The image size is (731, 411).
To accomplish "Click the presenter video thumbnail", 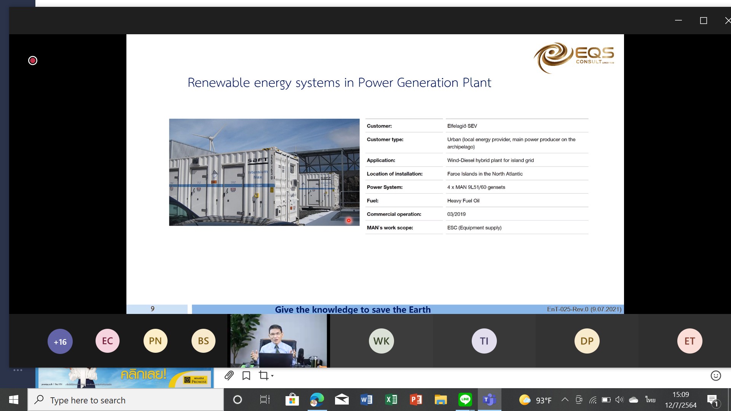I will click(279, 341).
